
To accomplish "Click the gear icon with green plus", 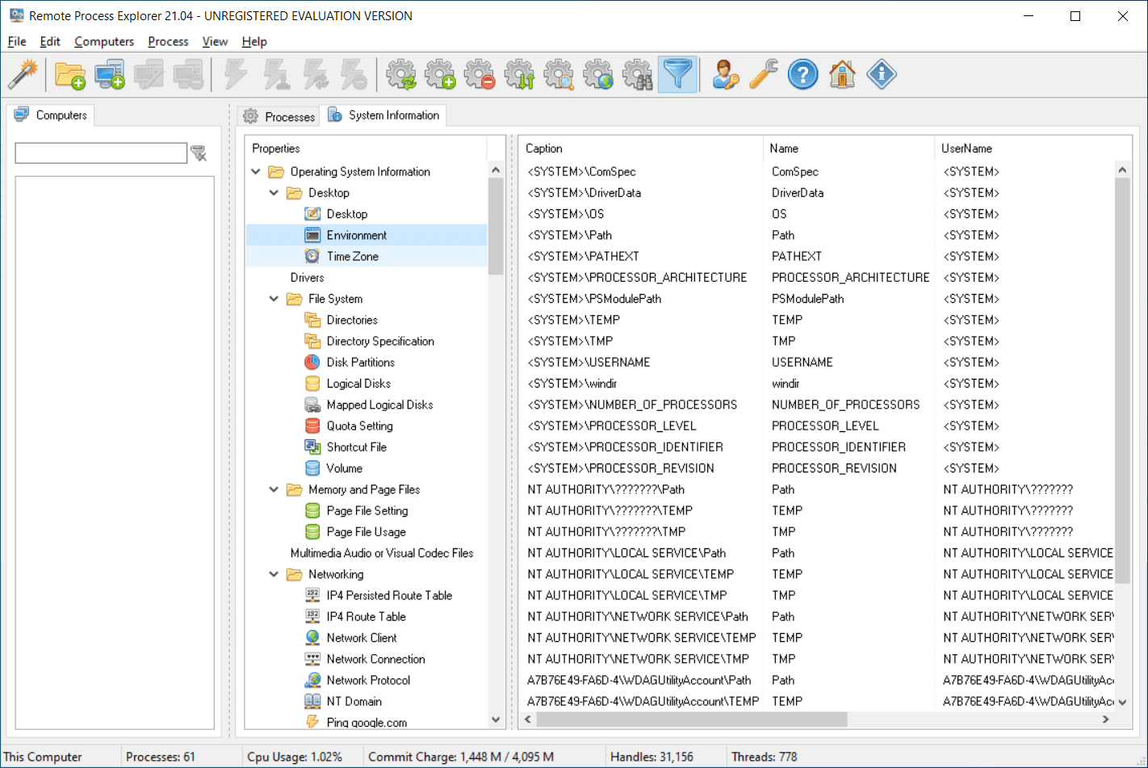I will (x=441, y=74).
